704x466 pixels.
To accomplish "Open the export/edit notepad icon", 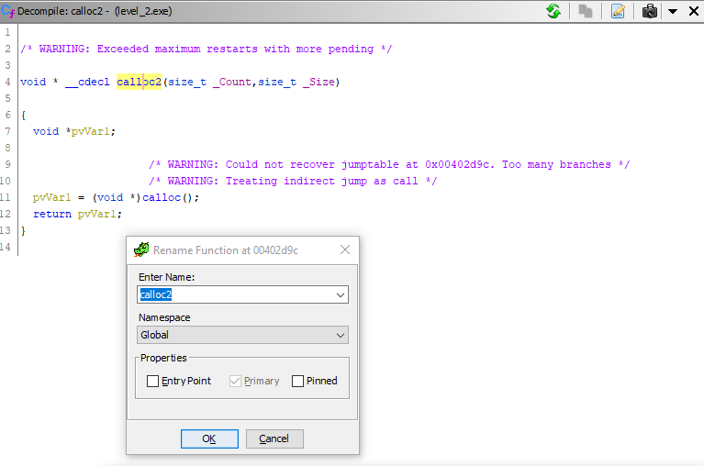I will click(619, 11).
